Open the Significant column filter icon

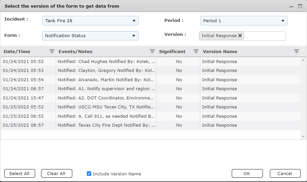coord(196,51)
